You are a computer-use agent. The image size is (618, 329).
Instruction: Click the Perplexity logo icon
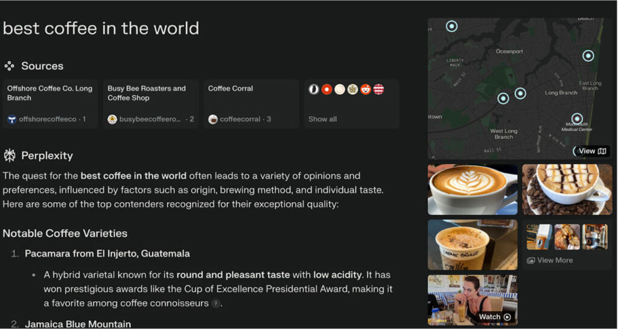pyautogui.click(x=10, y=156)
